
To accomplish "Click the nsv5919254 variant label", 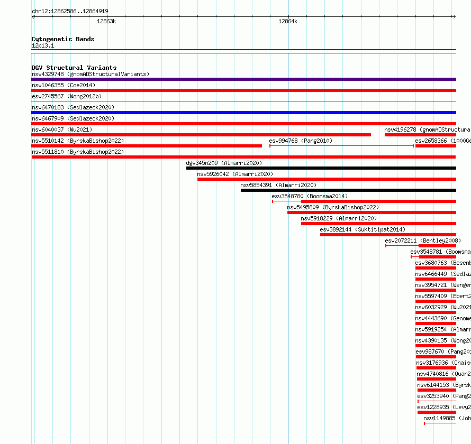I will 443,329.
